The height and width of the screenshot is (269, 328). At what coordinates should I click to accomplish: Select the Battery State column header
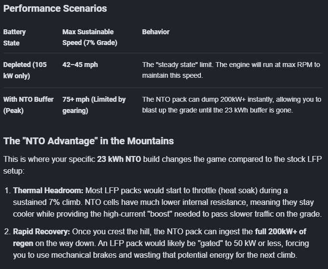click(15, 37)
